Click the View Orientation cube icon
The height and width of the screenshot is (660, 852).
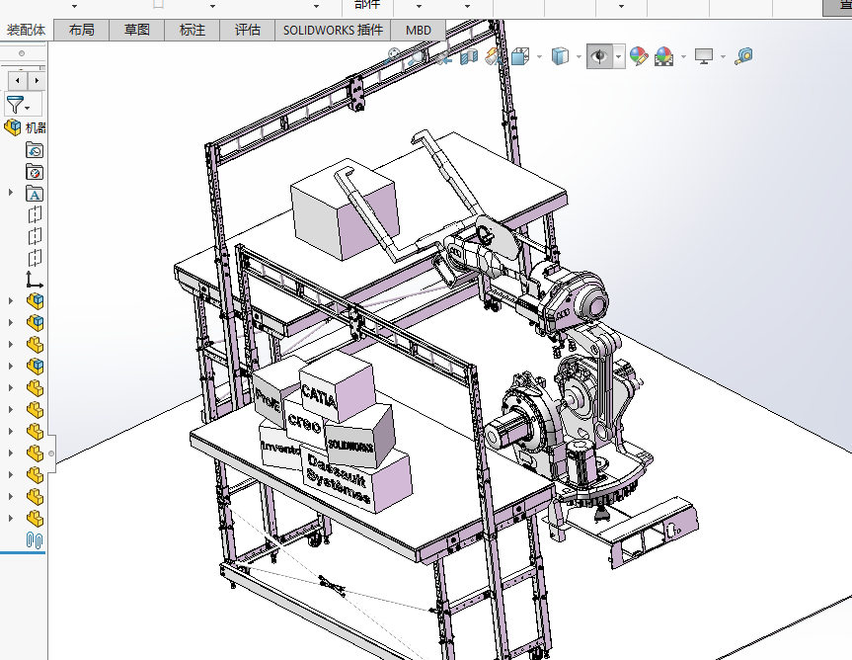[x=520, y=57]
